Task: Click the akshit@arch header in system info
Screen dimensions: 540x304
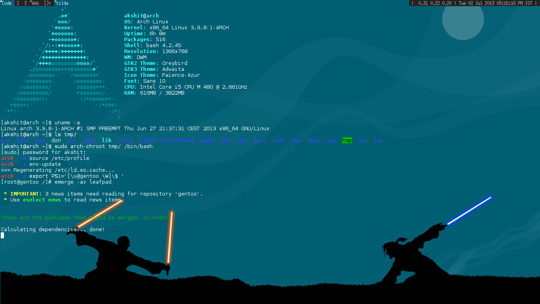Action: click(x=142, y=16)
